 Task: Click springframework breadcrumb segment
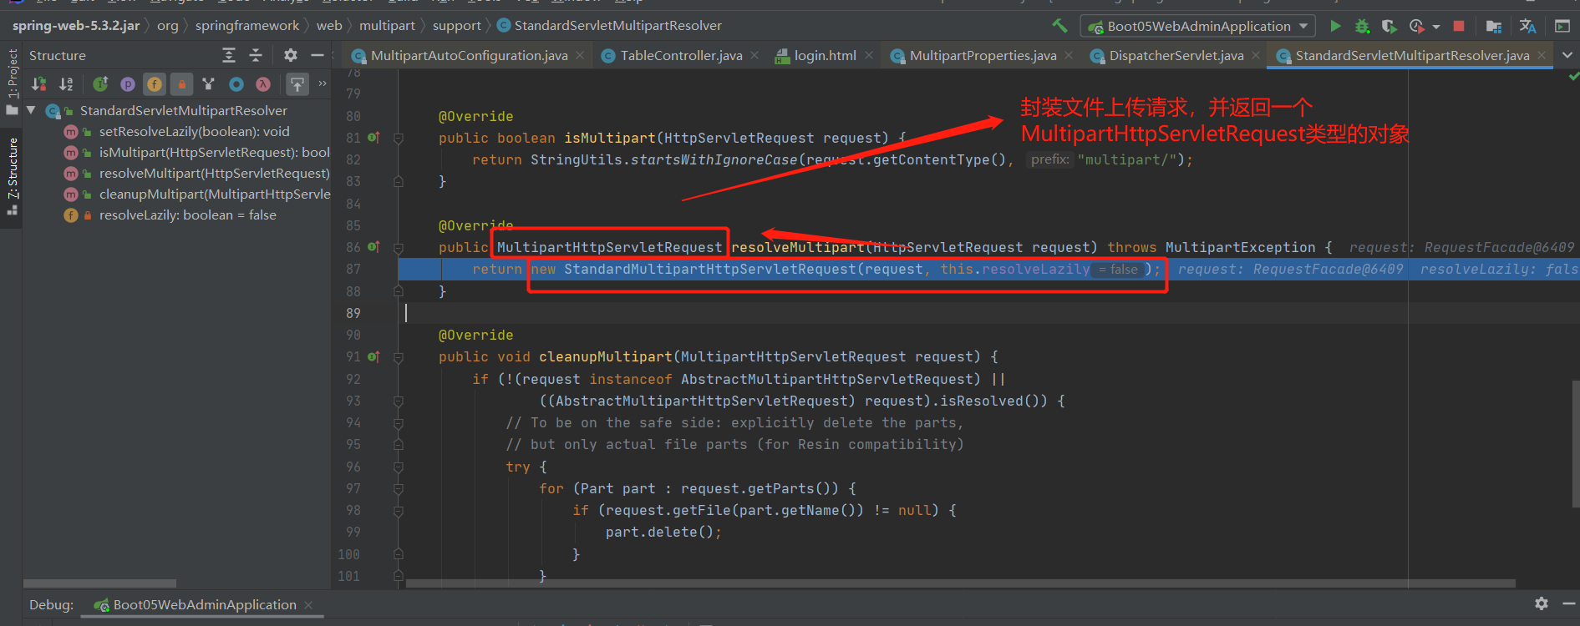tap(247, 25)
